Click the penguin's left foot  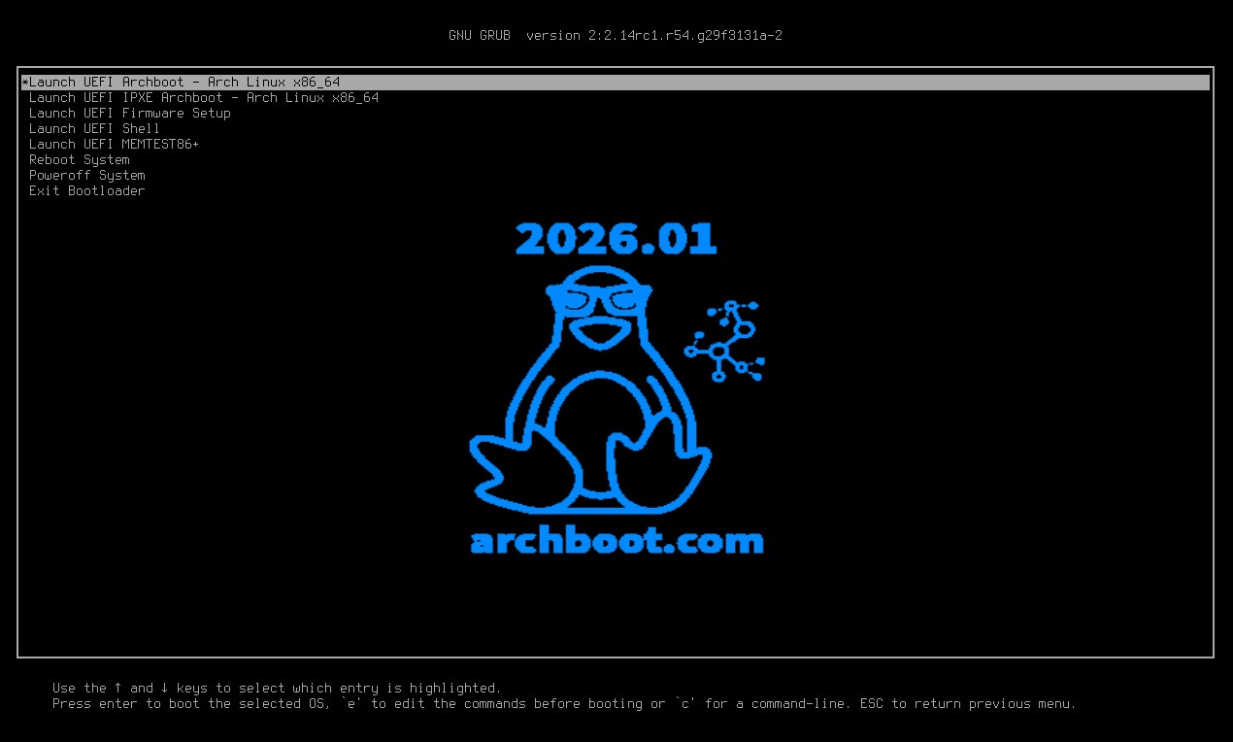[515, 466]
